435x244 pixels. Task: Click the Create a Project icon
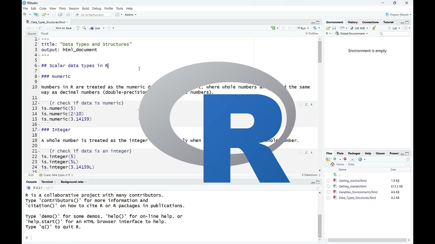point(36,15)
